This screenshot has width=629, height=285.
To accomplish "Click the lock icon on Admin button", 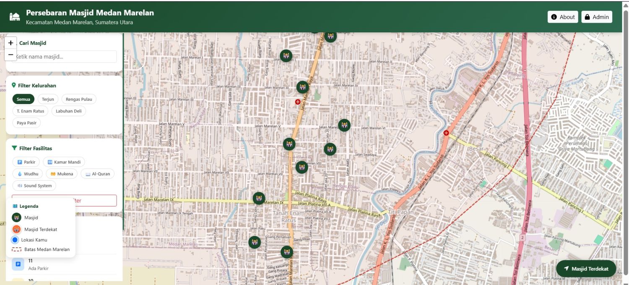I will 587,17.
